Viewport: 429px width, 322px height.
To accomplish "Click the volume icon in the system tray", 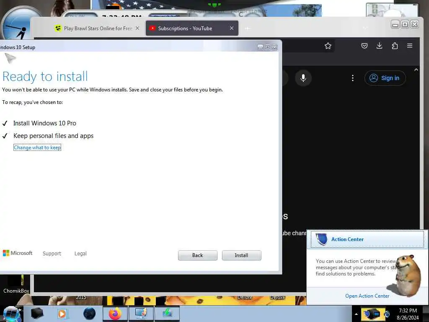I will point(387,314).
